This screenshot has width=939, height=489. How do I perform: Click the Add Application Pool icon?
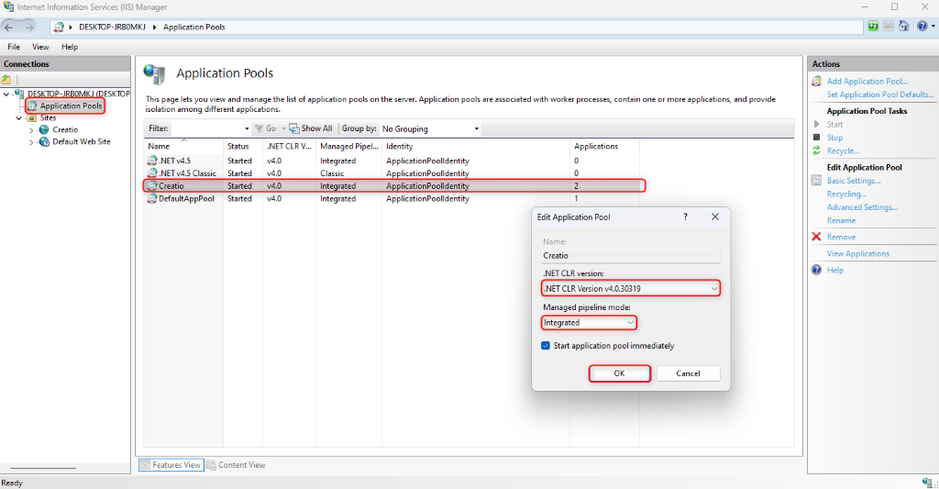coord(816,81)
